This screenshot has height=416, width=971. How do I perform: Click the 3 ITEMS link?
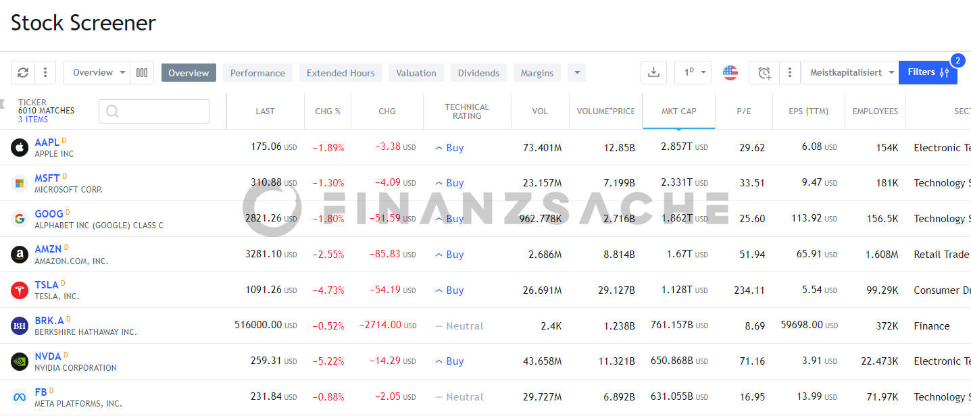click(x=33, y=120)
